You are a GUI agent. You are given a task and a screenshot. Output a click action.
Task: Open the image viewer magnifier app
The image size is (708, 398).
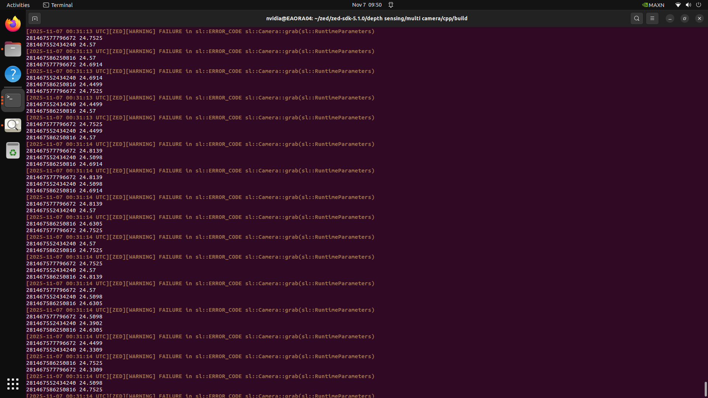click(13, 125)
